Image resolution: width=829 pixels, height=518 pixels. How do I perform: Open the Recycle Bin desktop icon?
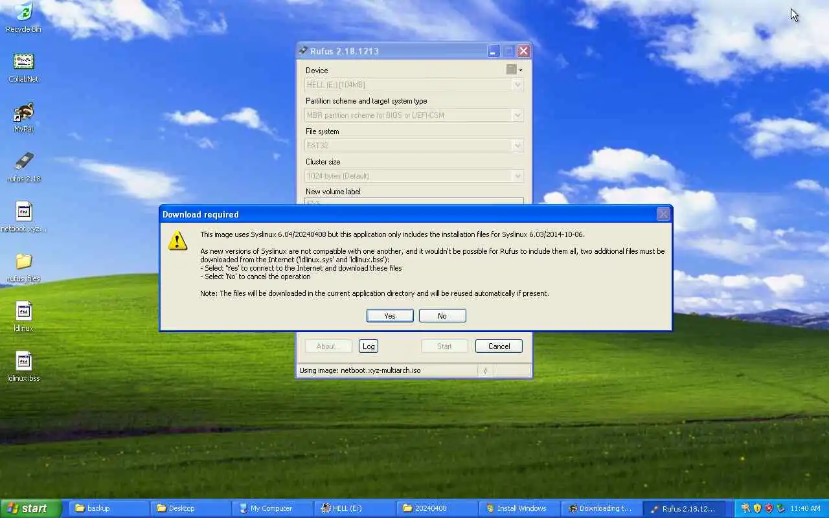pos(23,17)
